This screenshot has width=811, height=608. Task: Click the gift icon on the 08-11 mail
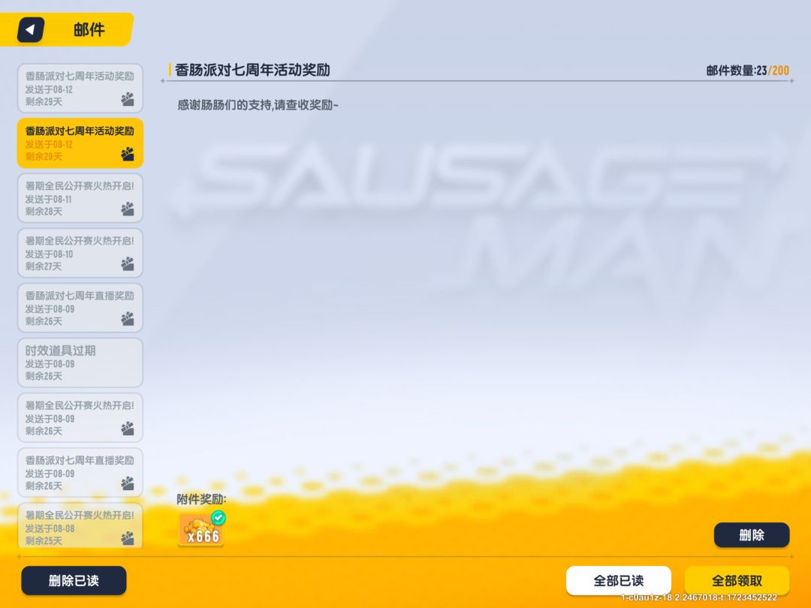(127, 209)
